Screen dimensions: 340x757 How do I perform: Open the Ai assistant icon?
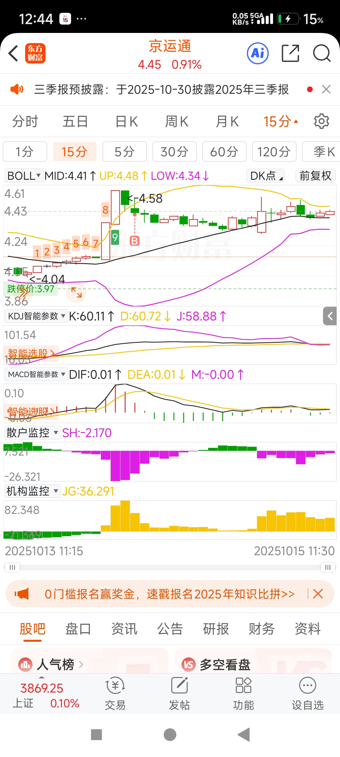coord(258,54)
